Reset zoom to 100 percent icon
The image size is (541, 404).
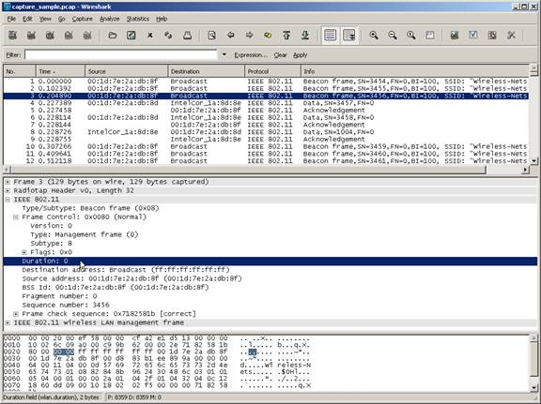point(411,35)
